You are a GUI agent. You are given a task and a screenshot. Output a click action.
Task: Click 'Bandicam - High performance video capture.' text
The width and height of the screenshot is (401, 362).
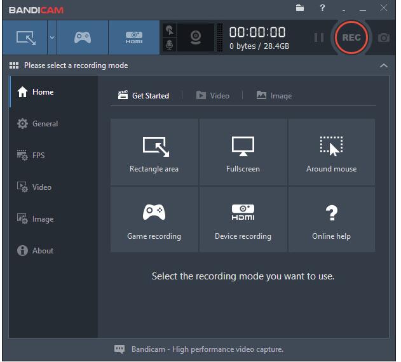click(x=207, y=349)
